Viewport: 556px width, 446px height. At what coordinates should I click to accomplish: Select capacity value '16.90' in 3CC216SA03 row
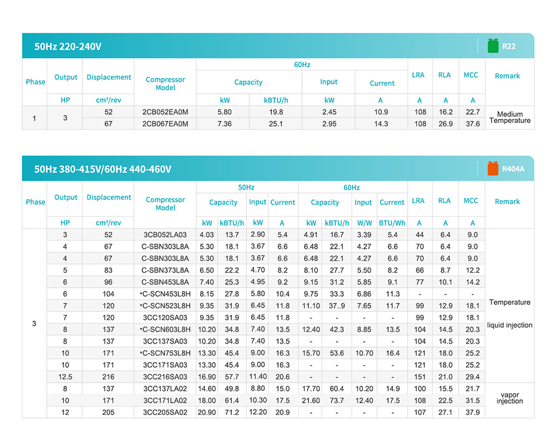pyautogui.click(x=207, y=377)
